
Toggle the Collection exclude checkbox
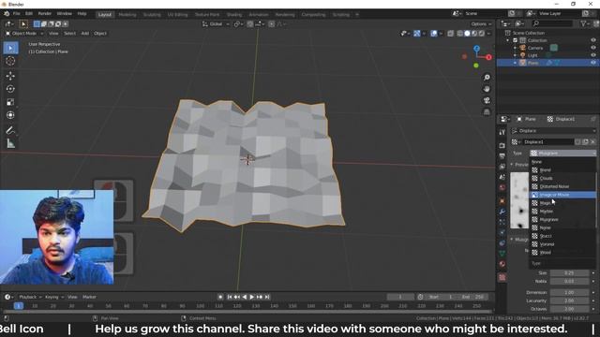pos(515,40)
